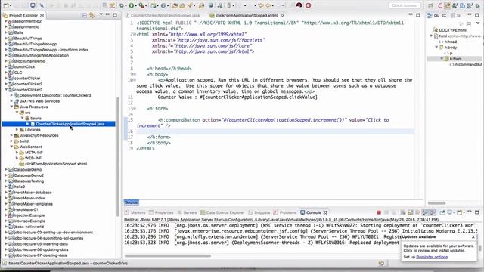
Task: Select the clickFormApplicationScoped.xhtml editor tab
Action: pos(247,15)
